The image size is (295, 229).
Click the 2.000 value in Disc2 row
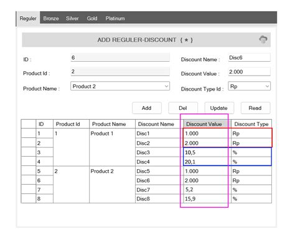click(x=207, y=143)
